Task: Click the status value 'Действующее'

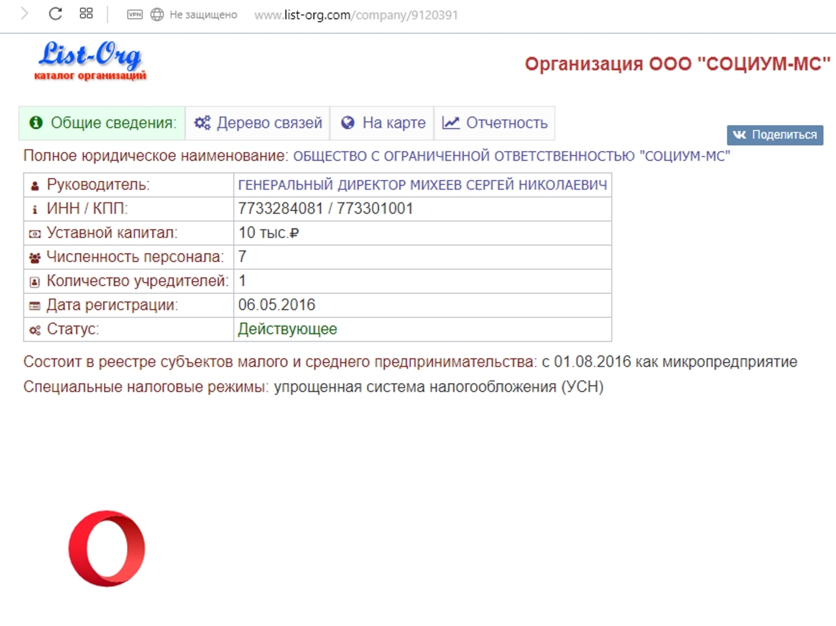Action: (287, 329)
